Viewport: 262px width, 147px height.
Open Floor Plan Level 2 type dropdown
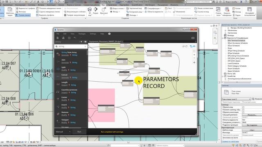coord(236,99)
